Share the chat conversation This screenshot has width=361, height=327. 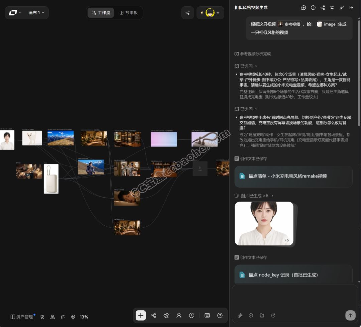[323, 8]
